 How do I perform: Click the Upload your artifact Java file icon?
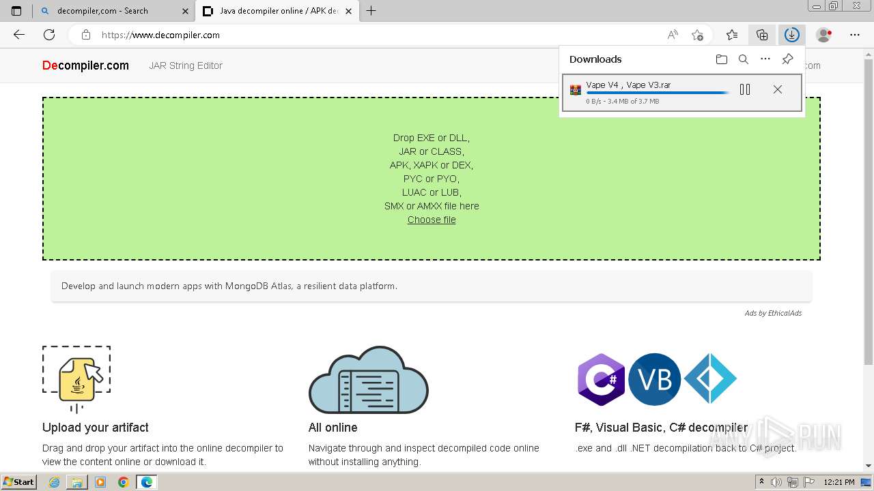tap(76, 379)
